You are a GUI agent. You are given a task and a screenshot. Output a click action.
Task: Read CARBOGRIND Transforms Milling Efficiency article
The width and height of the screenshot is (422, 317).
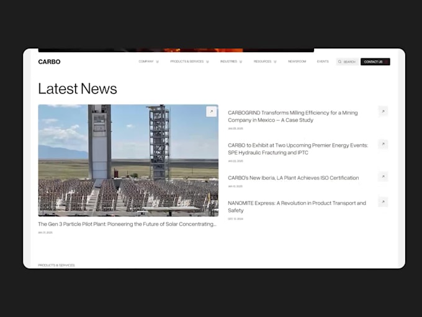[293, 116]
